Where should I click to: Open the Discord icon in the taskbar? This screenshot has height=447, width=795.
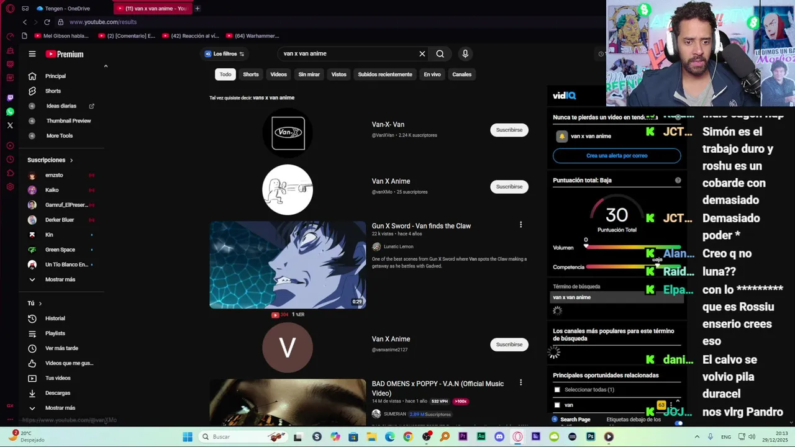(499, 437)
